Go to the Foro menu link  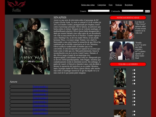111,5
